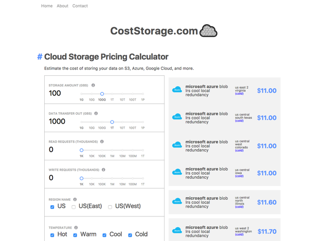Click the Data Transfer Out (GBs) label

tap(70, 114)
